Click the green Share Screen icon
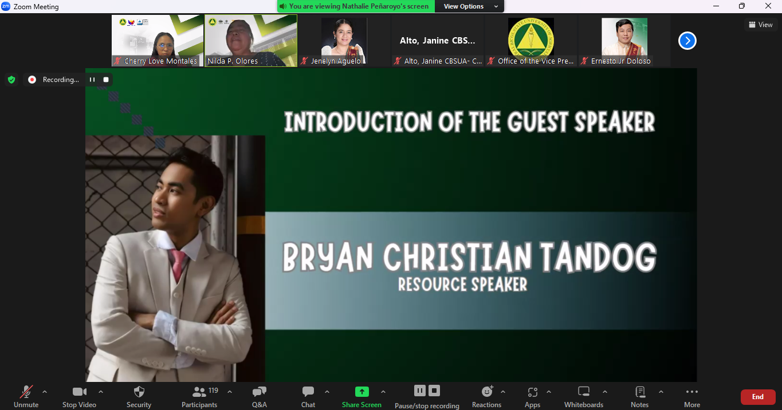Screen dimensions: 782x410 click(x=361, y=392)
